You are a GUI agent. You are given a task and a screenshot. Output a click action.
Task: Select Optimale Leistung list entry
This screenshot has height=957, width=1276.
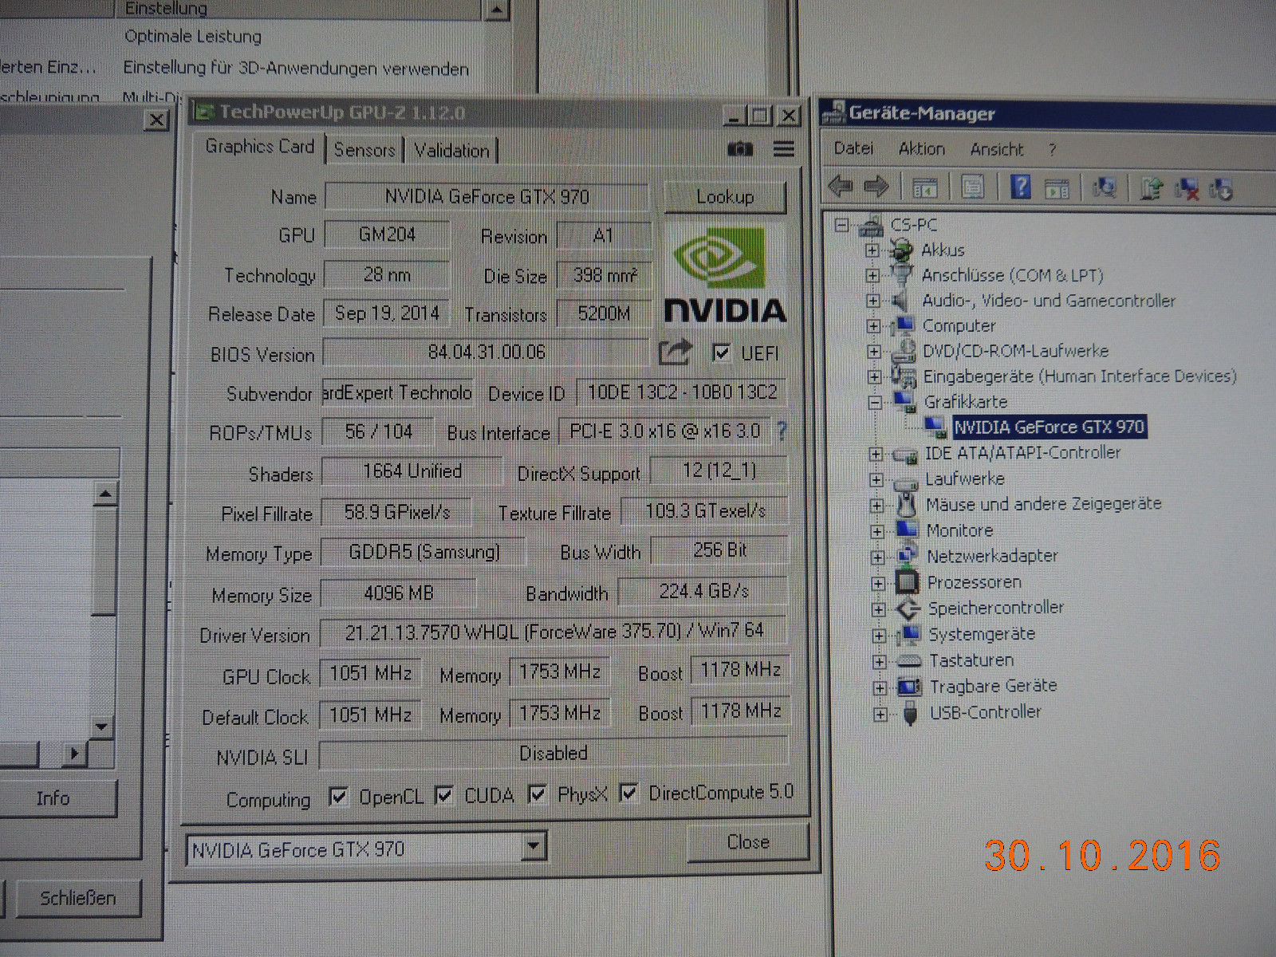point(193,37)
